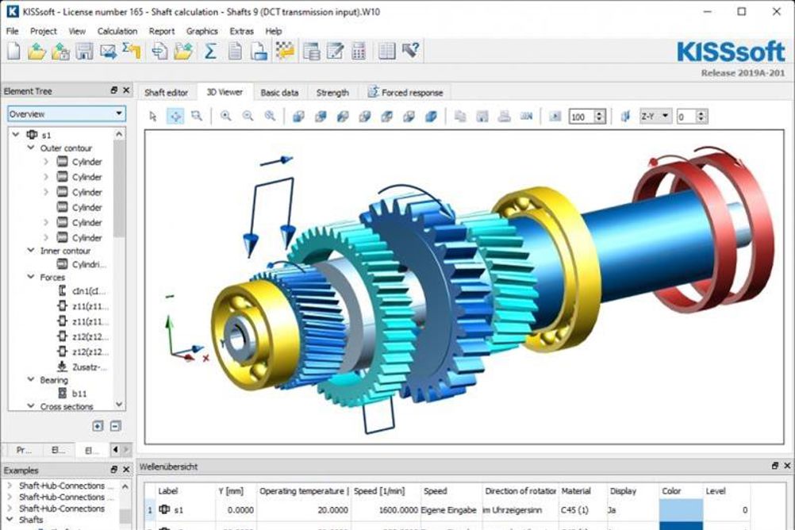Viewport: 795px width, 530px height.
Task: Collapse the Shafts node in Examples
Action: 10,520
